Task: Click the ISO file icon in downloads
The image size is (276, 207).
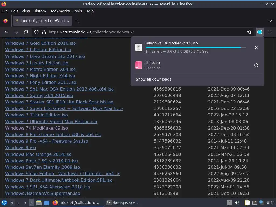Action: [x=139, y=47]
